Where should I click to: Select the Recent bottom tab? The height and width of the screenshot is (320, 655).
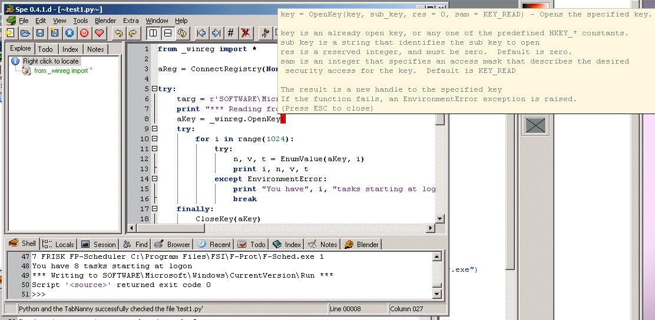tap(214, 245)
